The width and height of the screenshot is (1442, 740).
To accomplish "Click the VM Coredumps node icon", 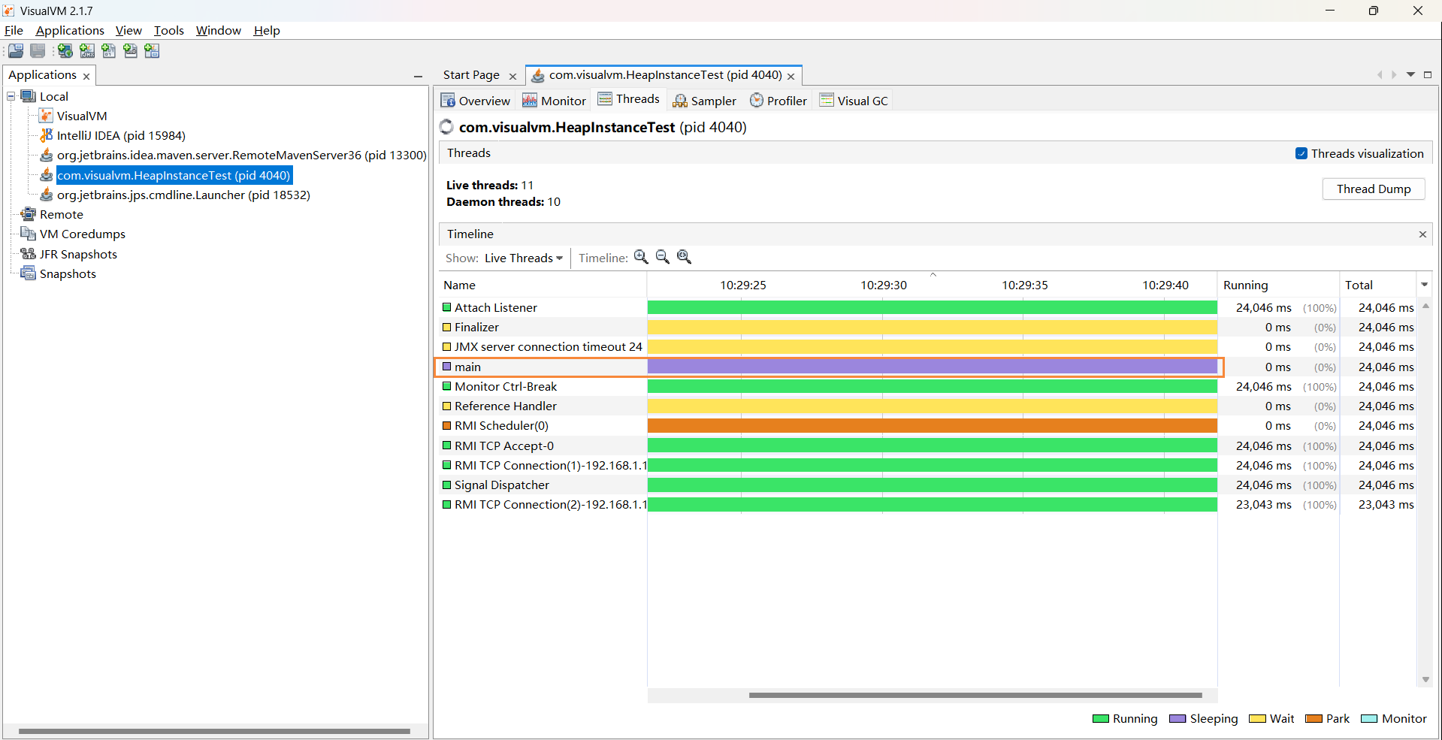I will 29,234.
